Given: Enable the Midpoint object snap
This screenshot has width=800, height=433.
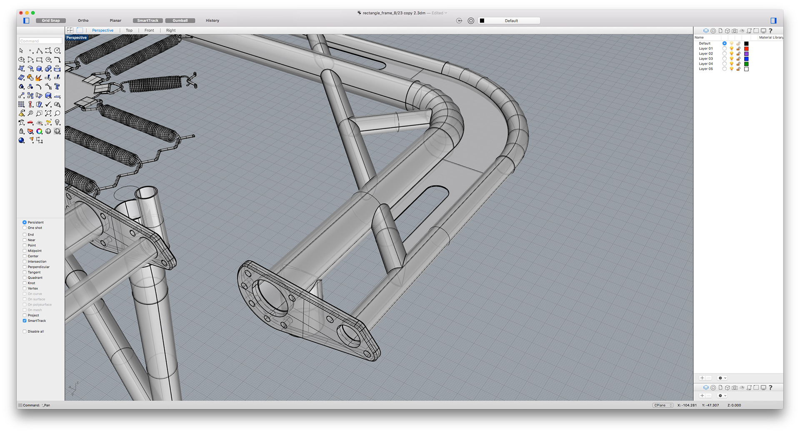Looking at the screenshot, I should click(25, 251).
